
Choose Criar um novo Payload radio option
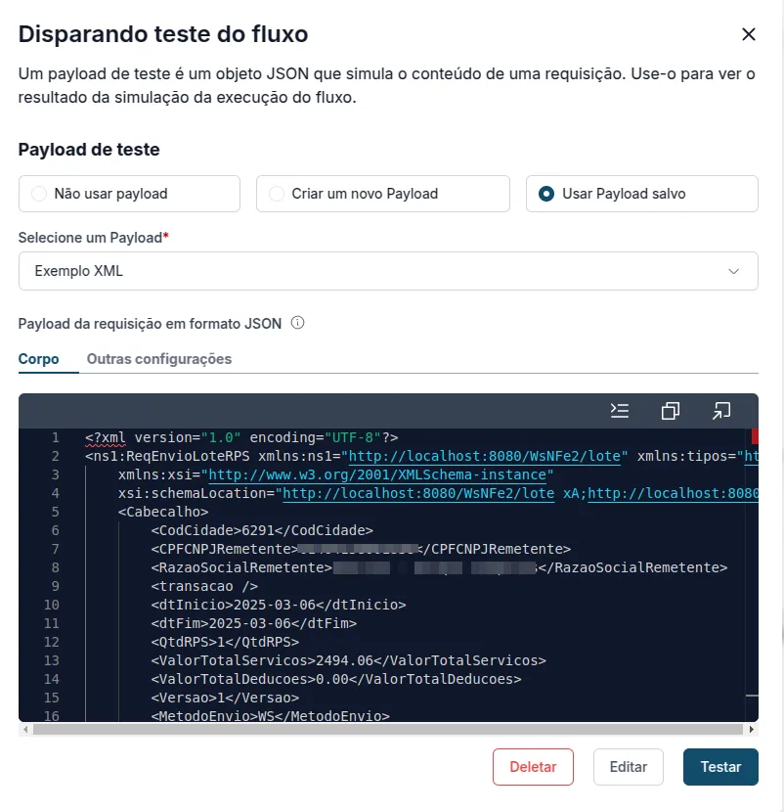382,194
